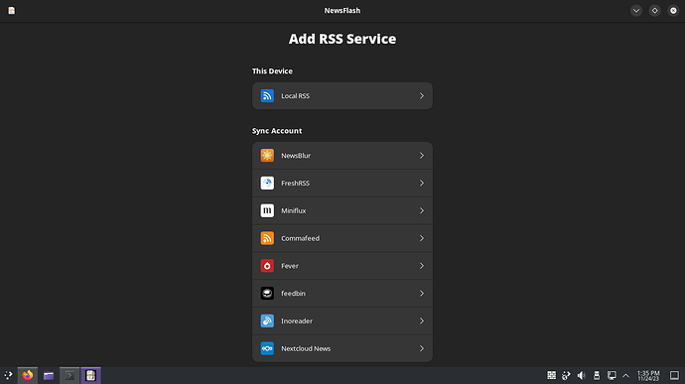Expand the Fever row chevron
The width and height of the screenshot is (685, 384).
(422, 266)
